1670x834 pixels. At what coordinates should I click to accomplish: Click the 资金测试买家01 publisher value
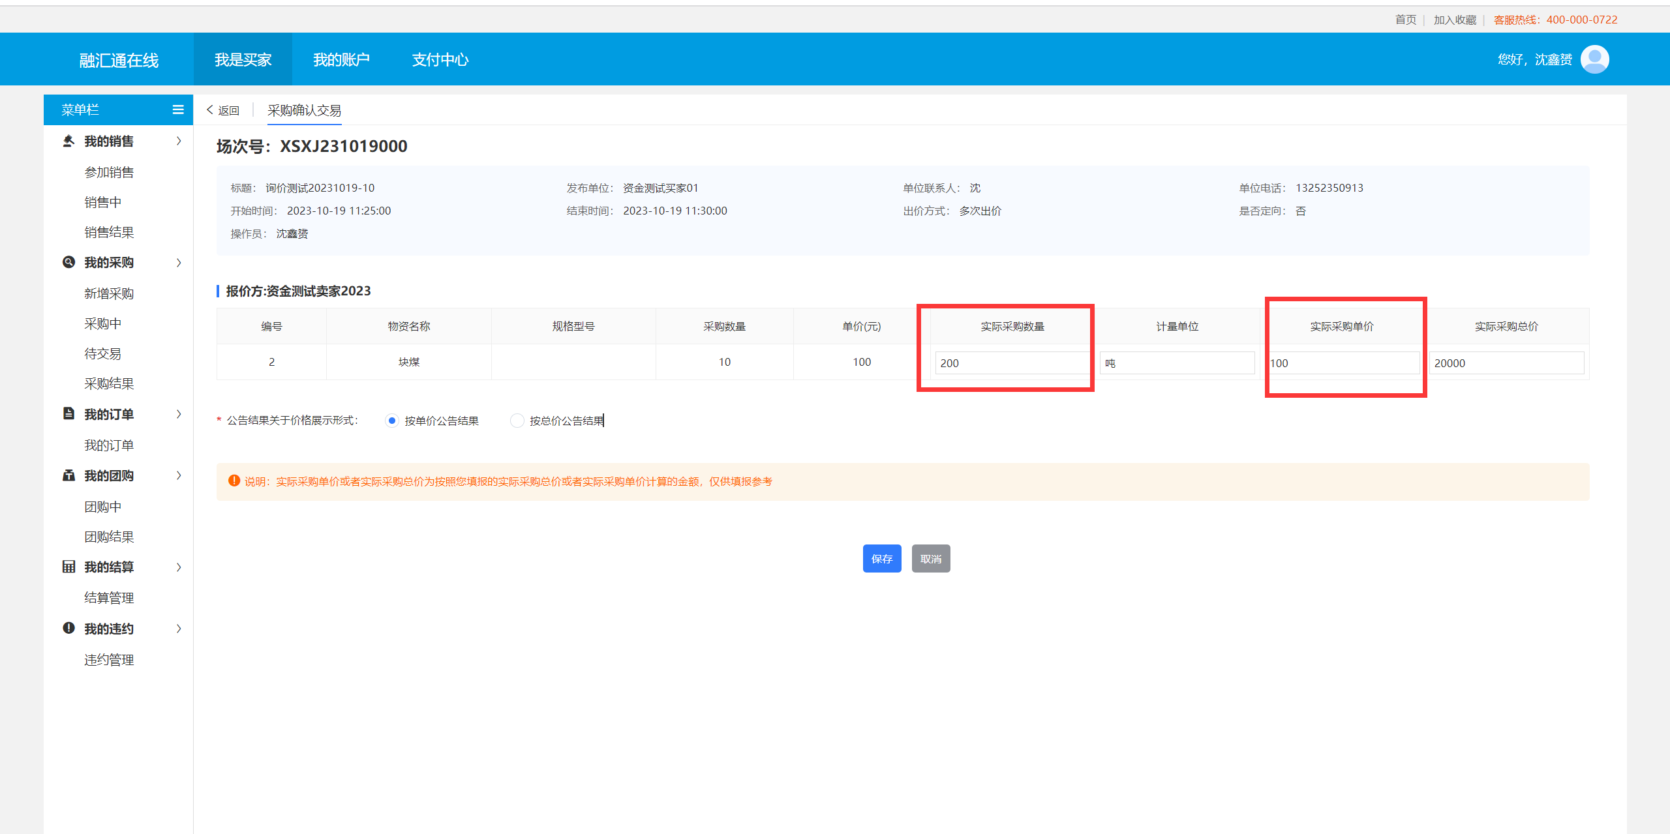[x=660, y=188]
